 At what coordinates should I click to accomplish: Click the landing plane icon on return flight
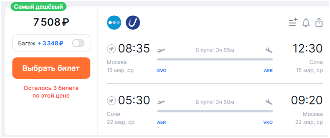(x=269, y=102)
